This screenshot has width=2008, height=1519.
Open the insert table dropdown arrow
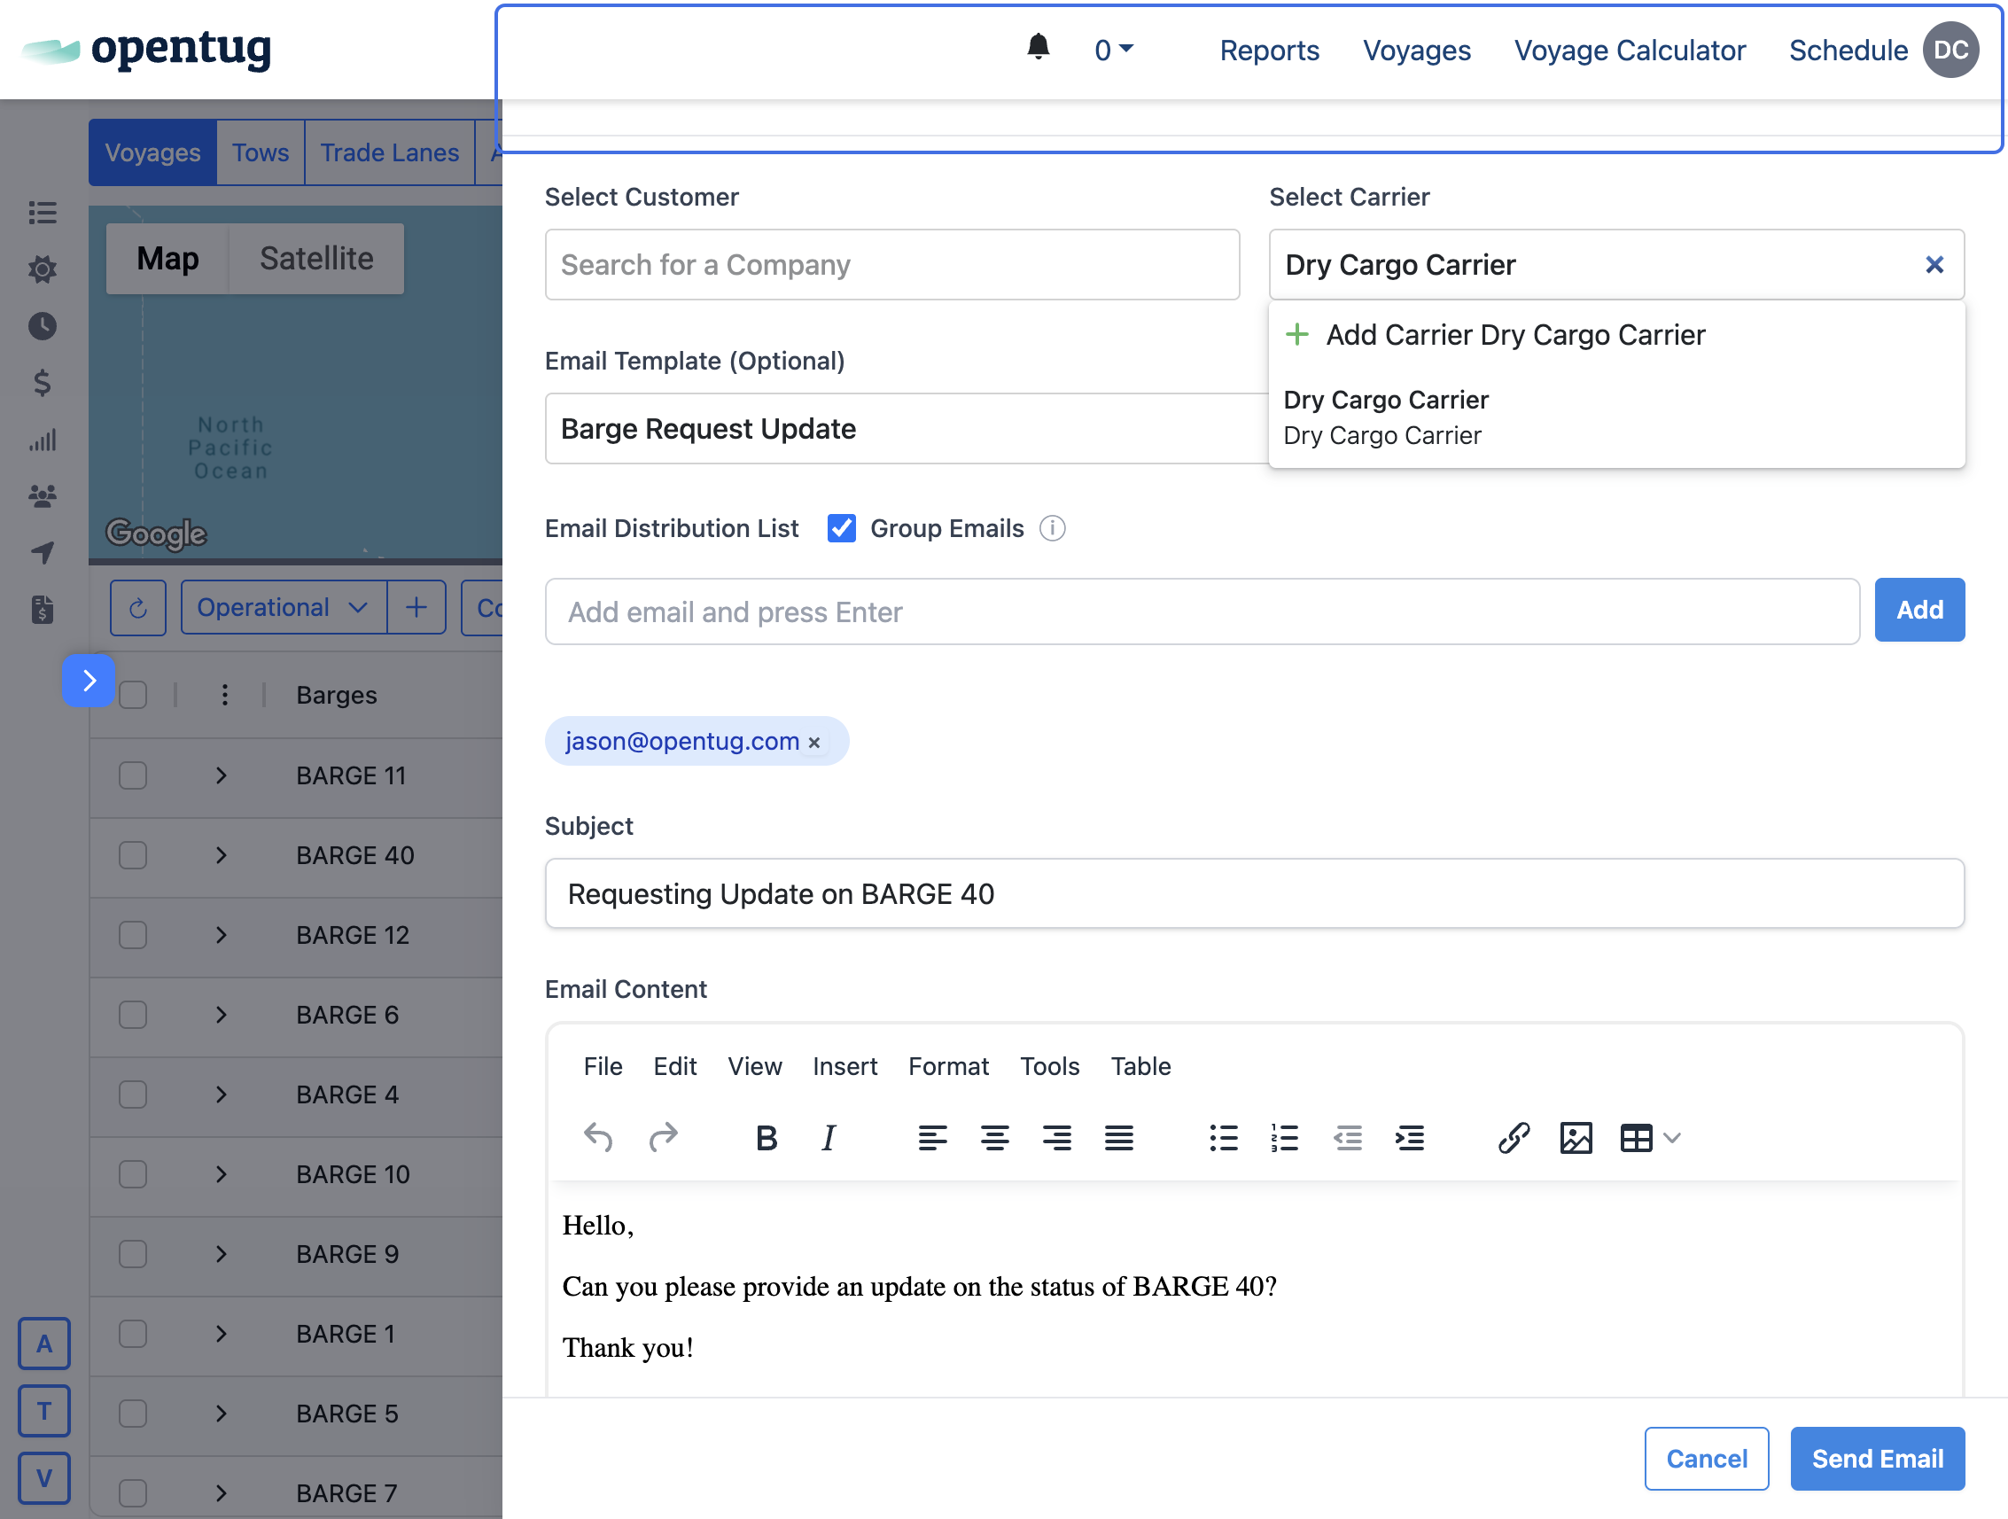click(1672, 1138)
